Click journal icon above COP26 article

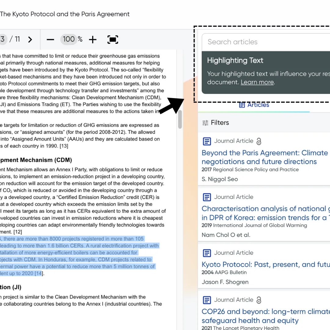pos(207,300)
